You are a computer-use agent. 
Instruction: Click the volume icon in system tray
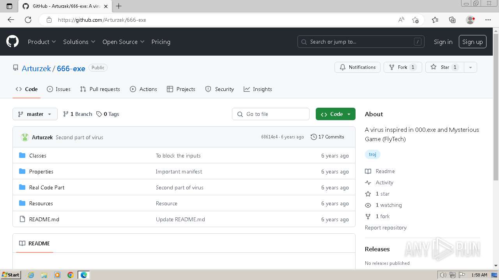coord(443,275)
